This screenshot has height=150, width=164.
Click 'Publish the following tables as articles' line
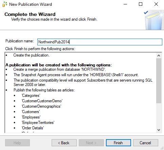point(44,90)
